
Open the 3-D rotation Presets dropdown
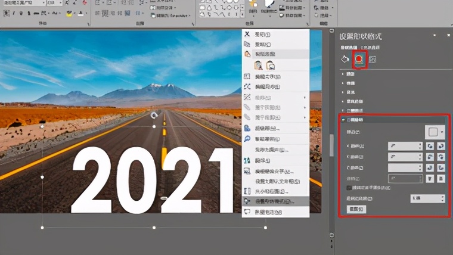coord(435,132)
